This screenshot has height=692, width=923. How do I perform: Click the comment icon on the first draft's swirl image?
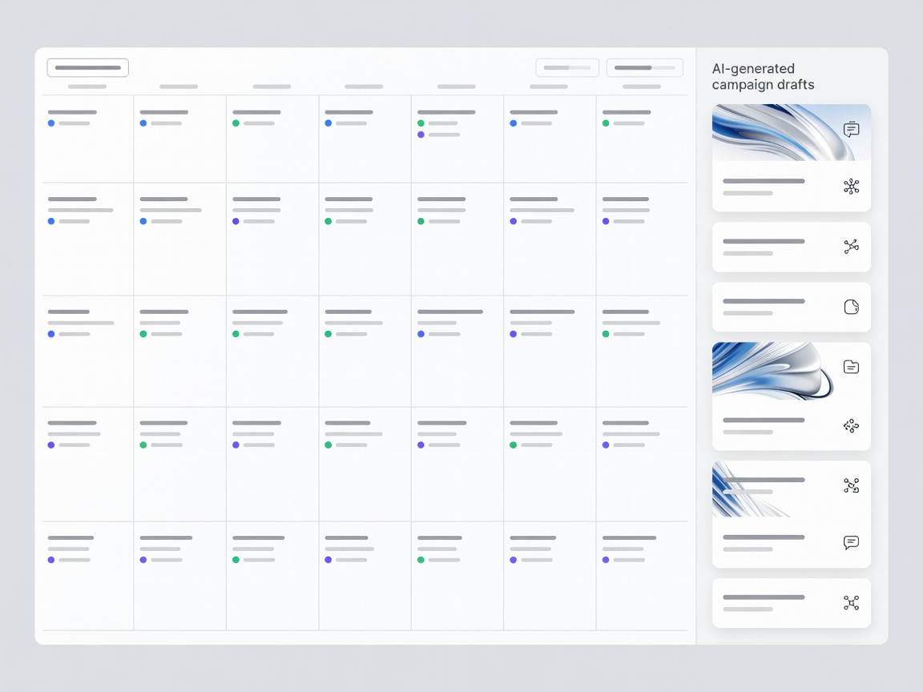pyautogui.click(x=851, y=130)
